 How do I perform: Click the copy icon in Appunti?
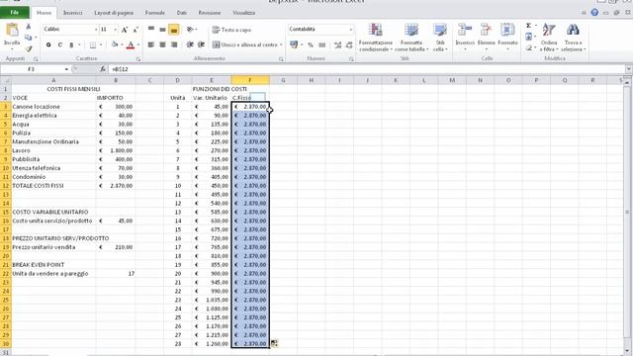coord(28,38)
